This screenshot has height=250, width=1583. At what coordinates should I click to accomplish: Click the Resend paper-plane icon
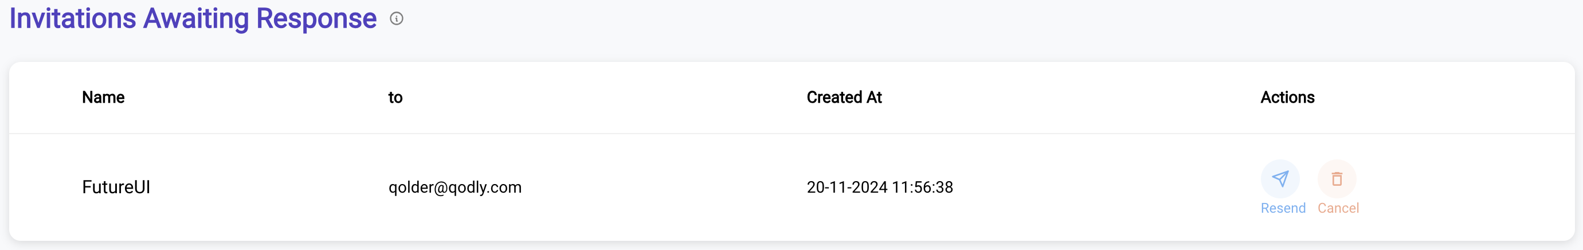click(x=1280, y=179)
